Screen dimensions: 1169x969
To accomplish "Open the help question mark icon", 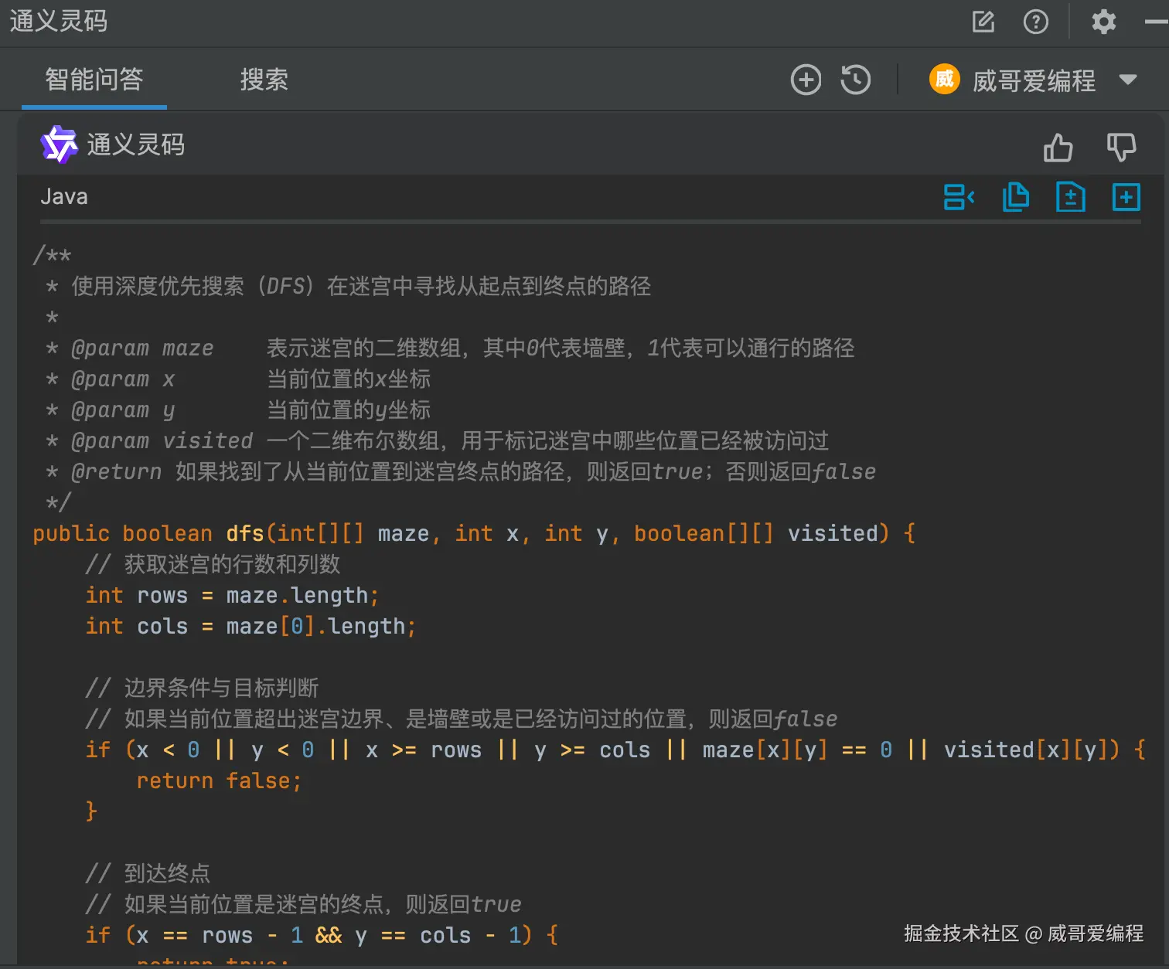I will [x=1036, y=22].
